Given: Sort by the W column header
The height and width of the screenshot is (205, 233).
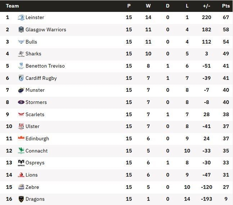Looking at the screenshot, I should 148,6.
